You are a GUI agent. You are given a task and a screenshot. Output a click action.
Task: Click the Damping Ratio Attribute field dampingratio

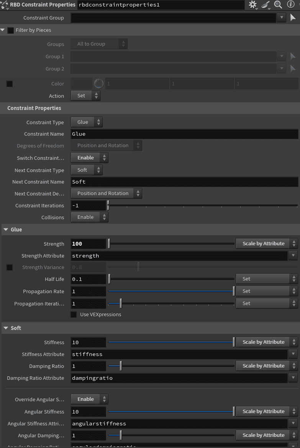pyautogui.click(x=179, y=378)
